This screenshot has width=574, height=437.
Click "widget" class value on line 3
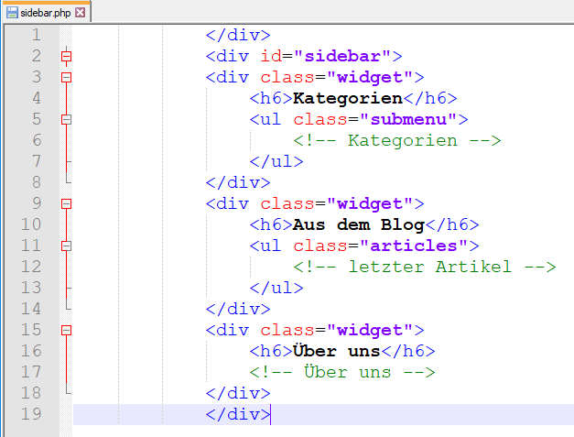tap(370, 77)
